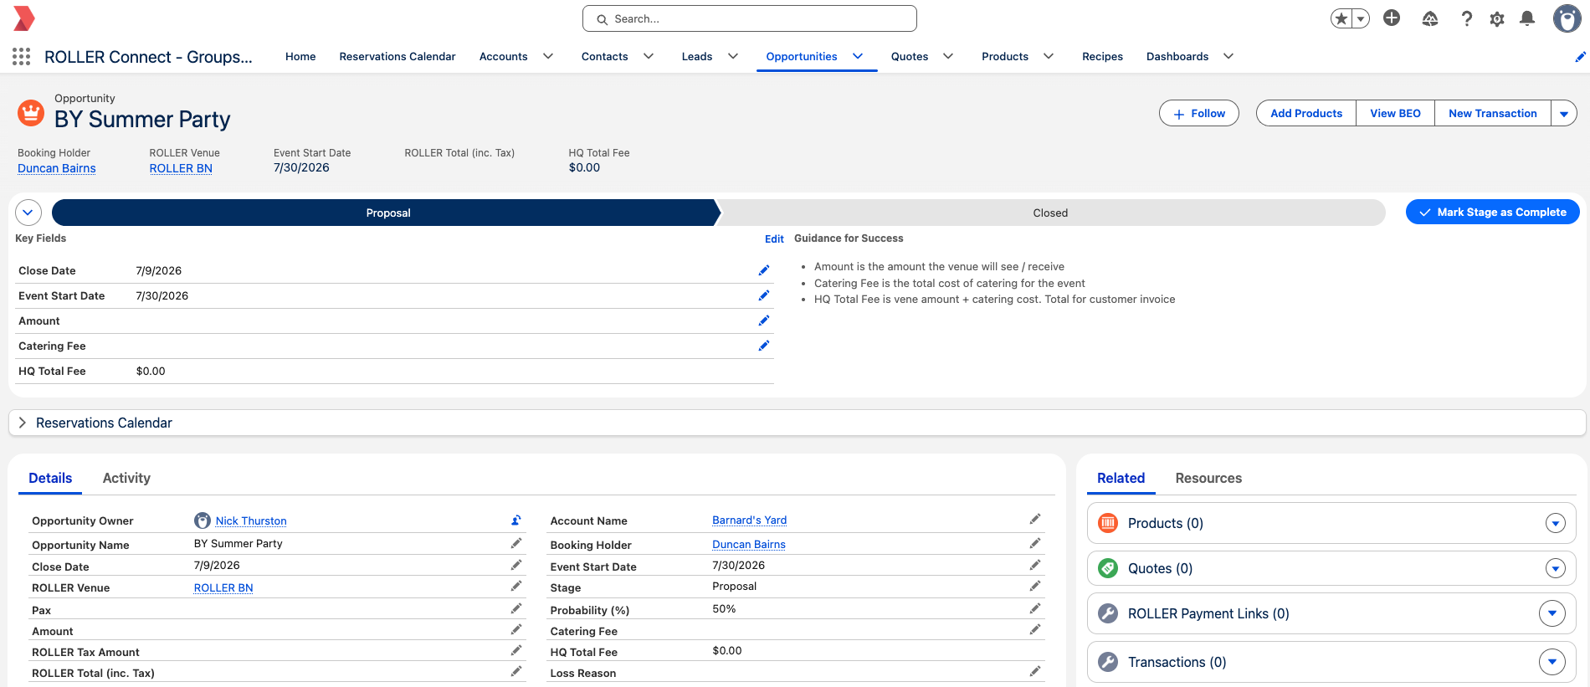Image resolution: width=1590 pixels, height=687 pixels.
Task: Edit Account Name pencil icon
Action: pyautogui.click(x=1035, y=520)
